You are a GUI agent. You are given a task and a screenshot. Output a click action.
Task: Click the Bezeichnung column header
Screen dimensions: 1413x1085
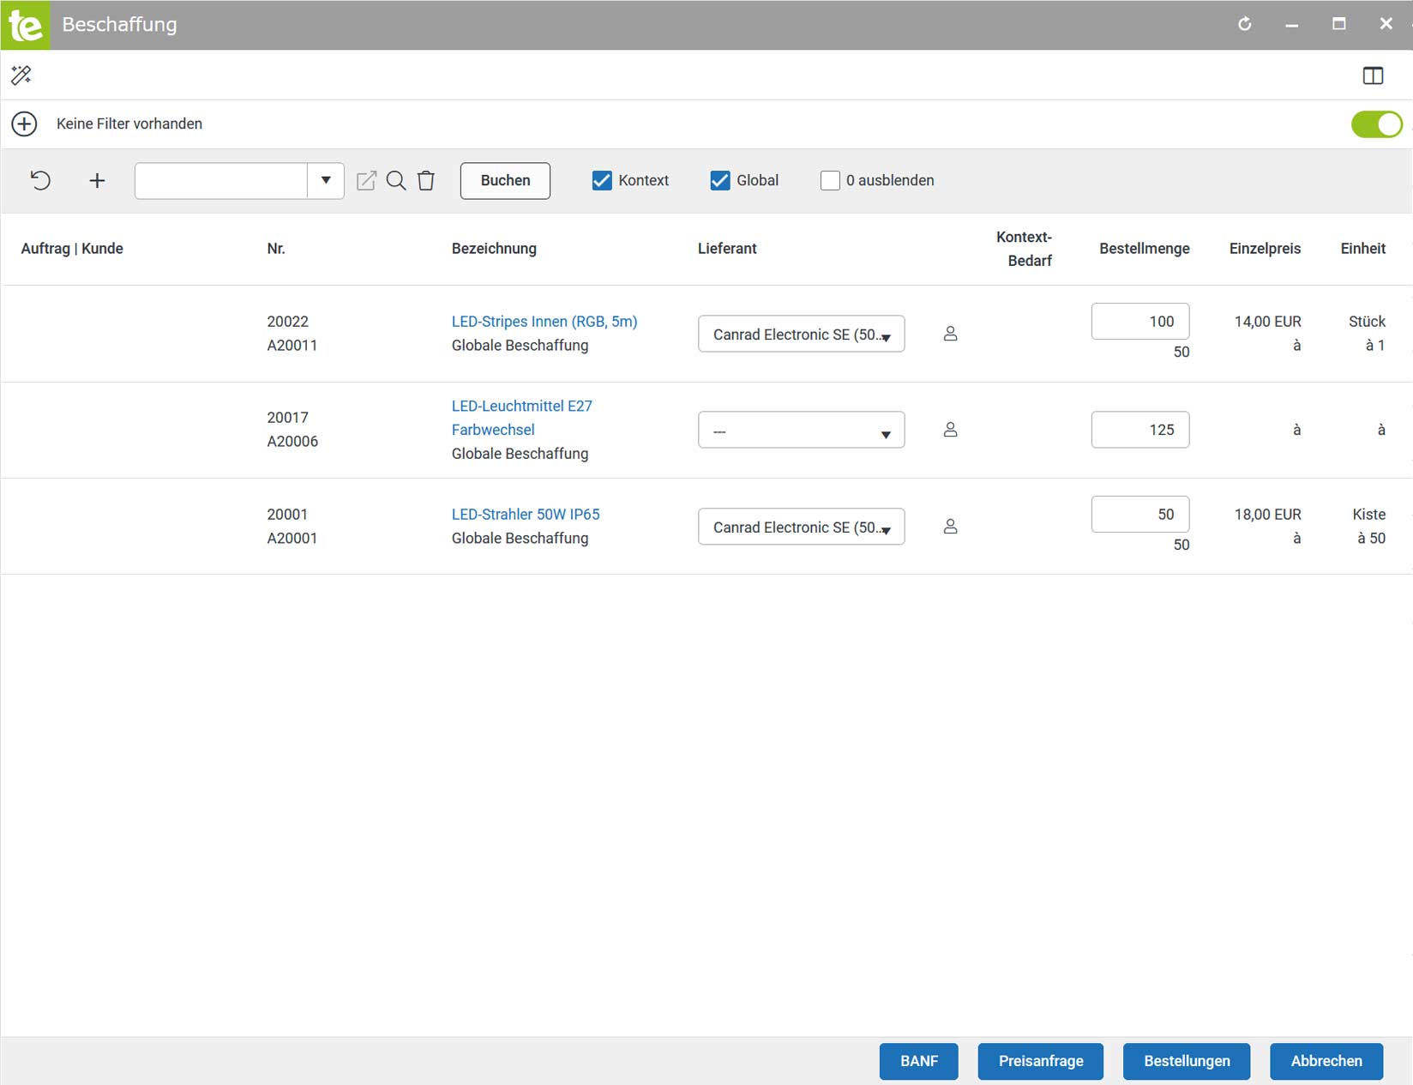[x=494, y=249]
